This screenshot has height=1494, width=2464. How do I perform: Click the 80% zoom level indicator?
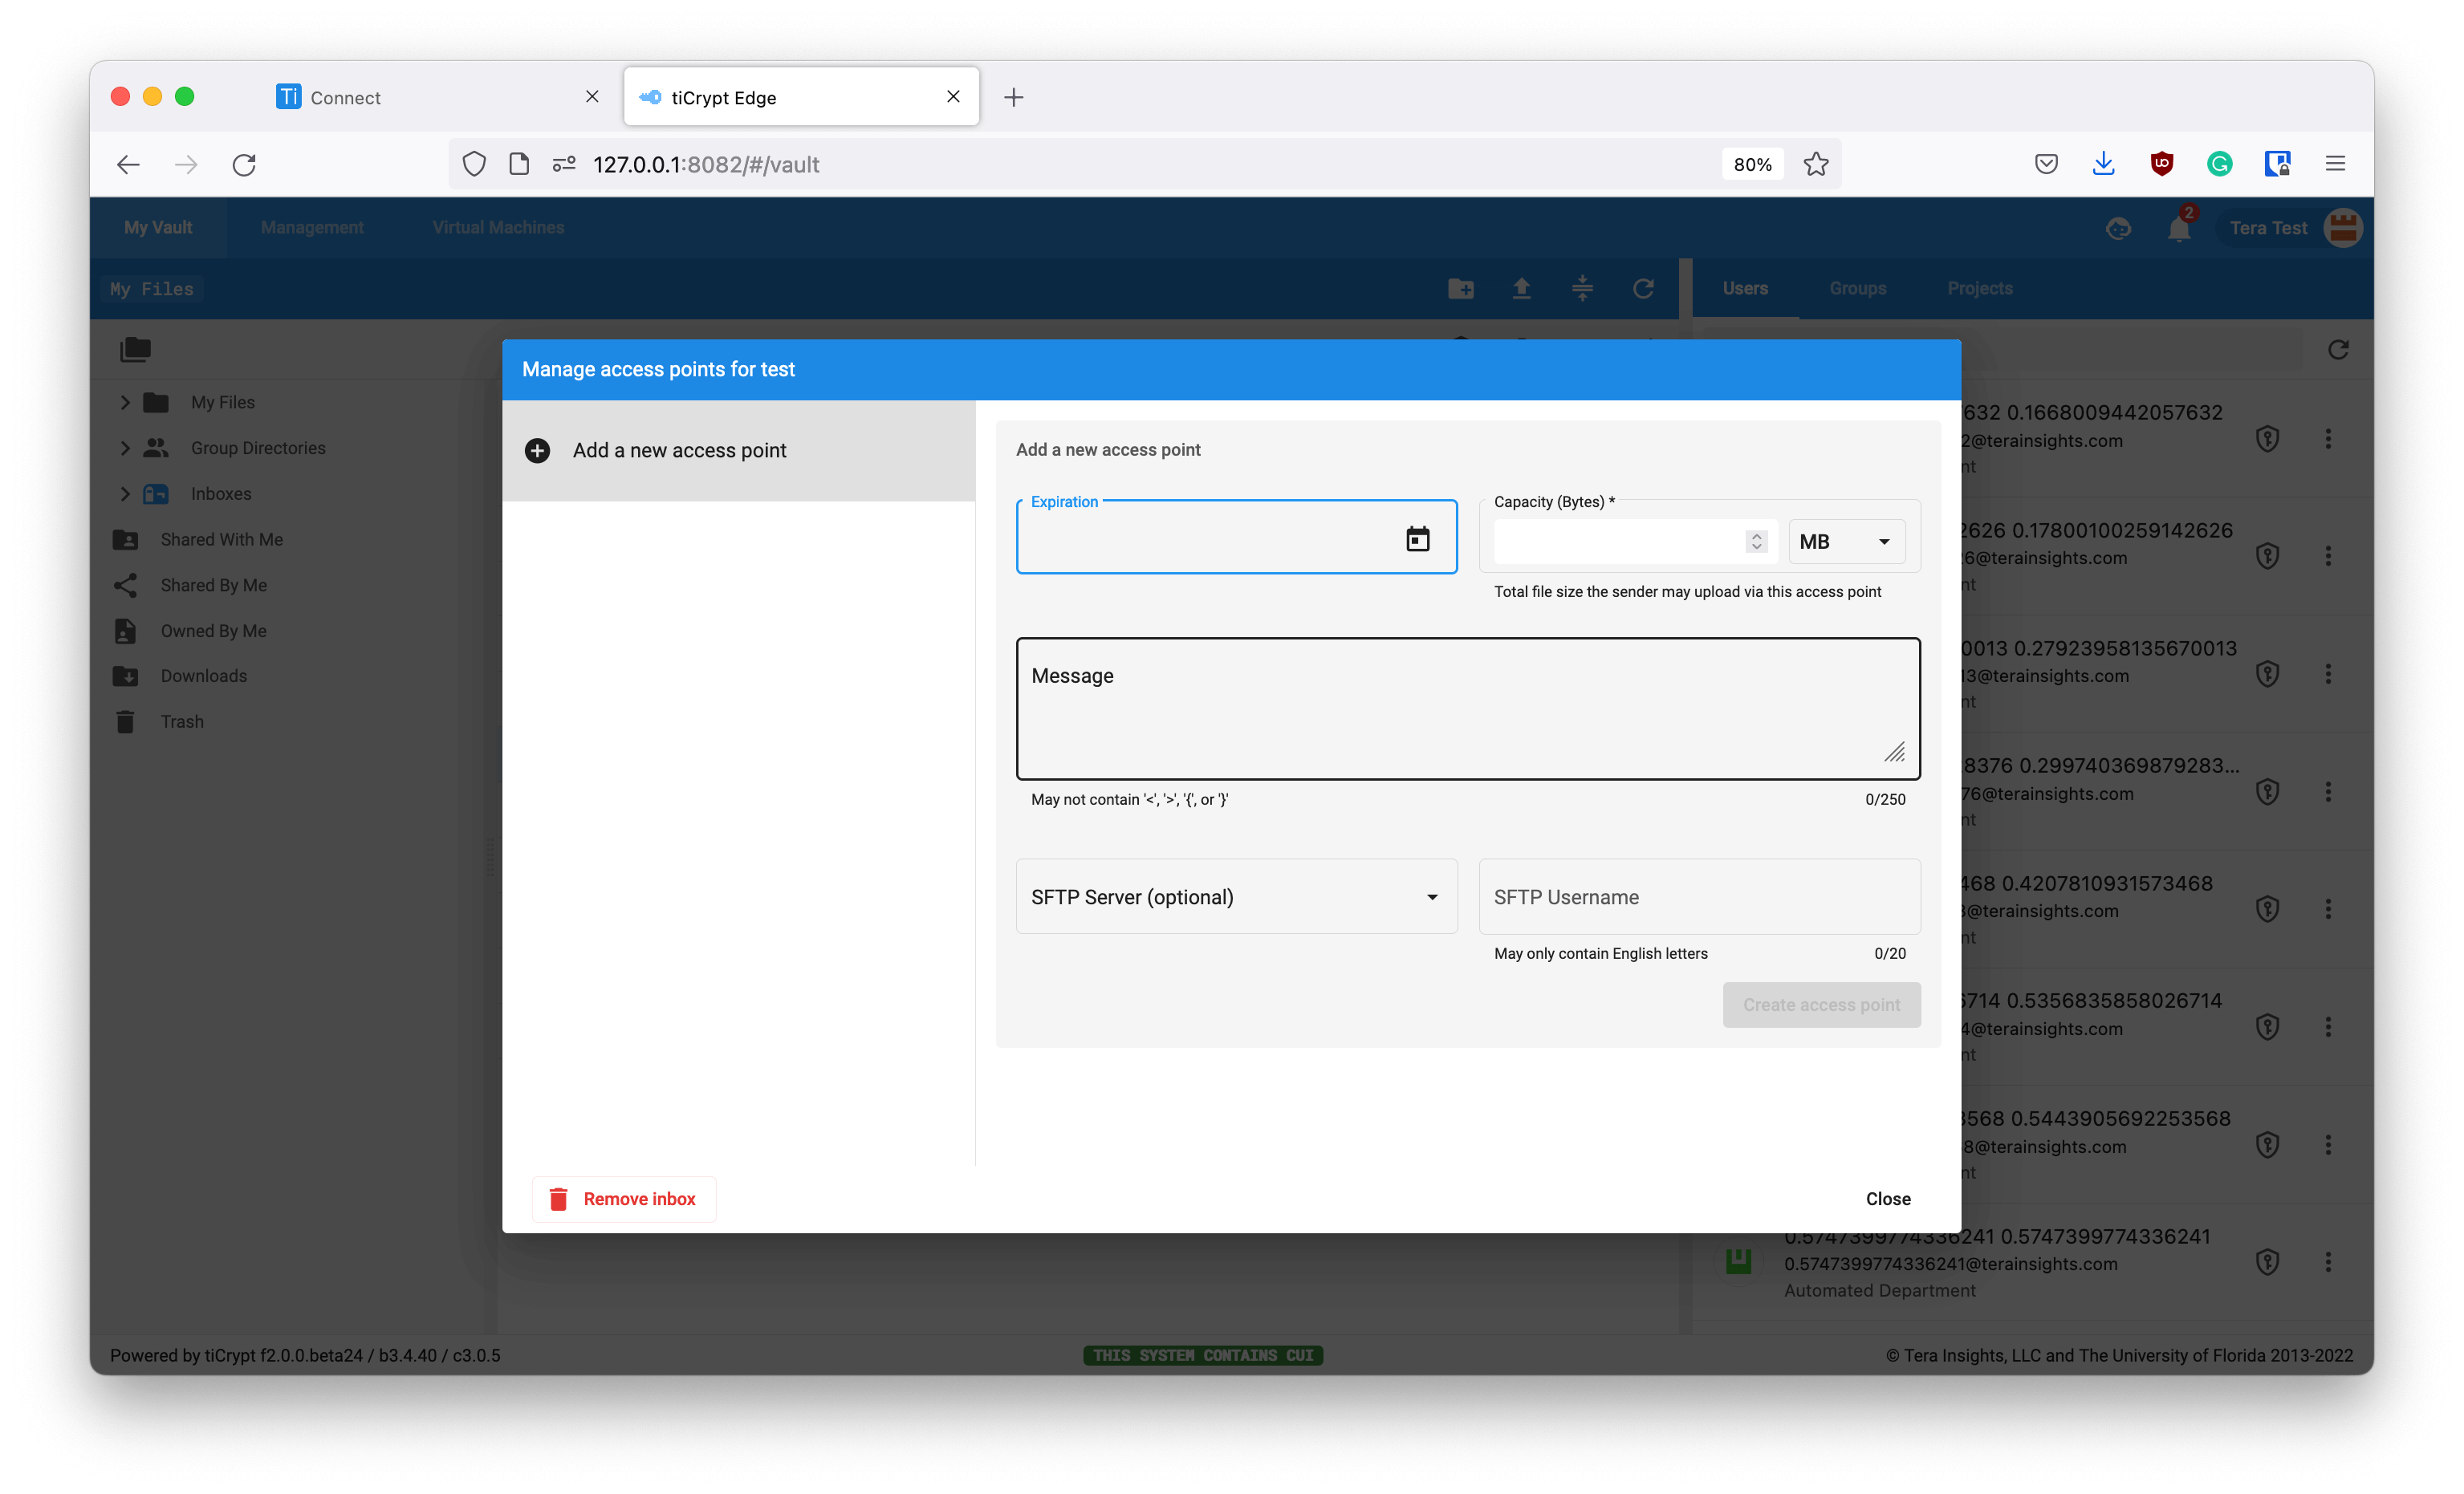1752,164
